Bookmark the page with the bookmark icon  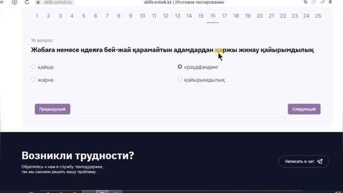(x=330, y=2)
